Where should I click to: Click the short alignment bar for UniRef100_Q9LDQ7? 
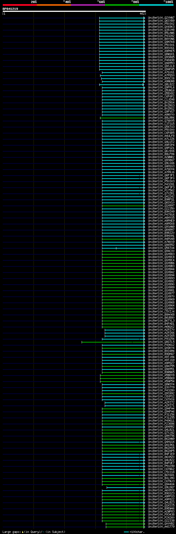(x=126, y=487)
